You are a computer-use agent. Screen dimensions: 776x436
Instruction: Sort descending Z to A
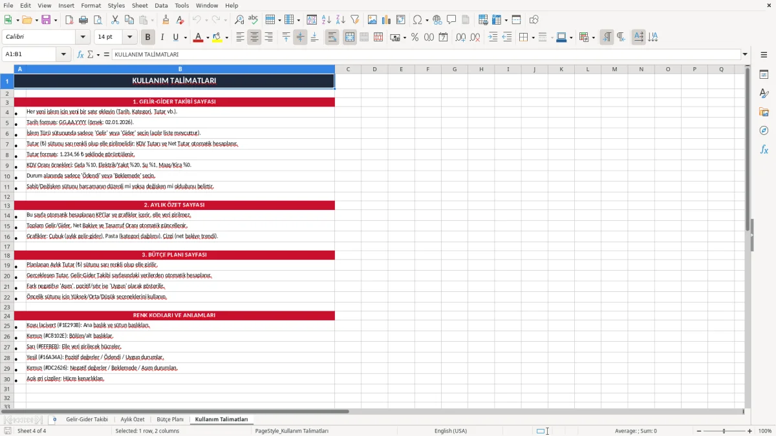341,20
